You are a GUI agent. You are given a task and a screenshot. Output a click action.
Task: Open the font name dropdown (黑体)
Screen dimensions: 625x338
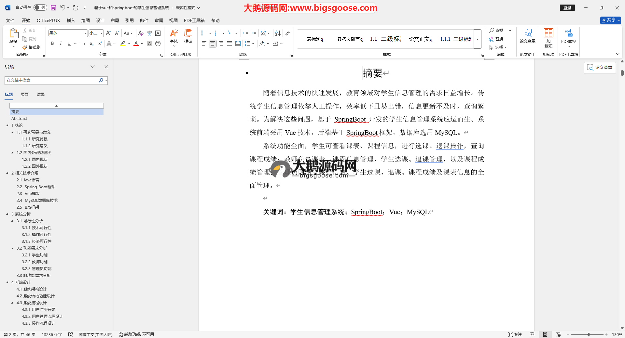pyautogui.click(x=86, y=33)
